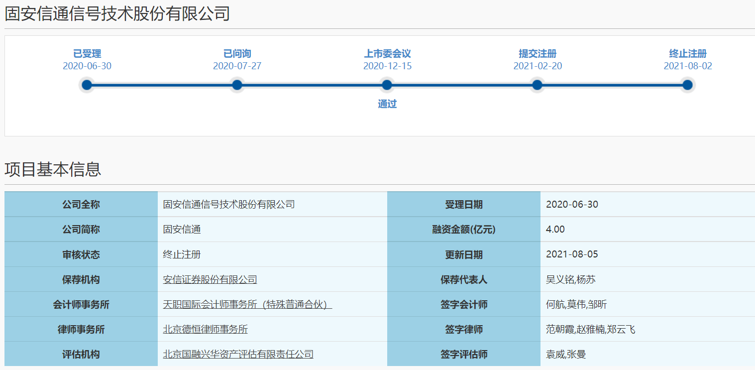Click the lawyer names 范朝霞,赵雅楠,郑云飞
755x370 pixels.
tap(591, 329)
